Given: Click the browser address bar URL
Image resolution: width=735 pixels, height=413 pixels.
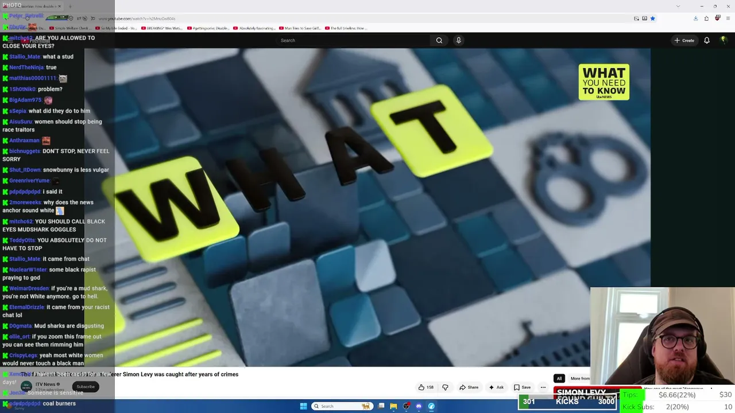Looking at the screenshot, I should point(138,18).
